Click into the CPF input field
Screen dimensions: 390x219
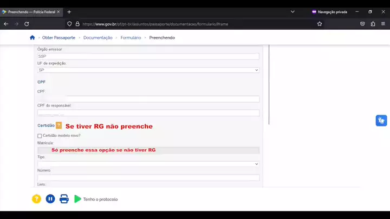148,99
